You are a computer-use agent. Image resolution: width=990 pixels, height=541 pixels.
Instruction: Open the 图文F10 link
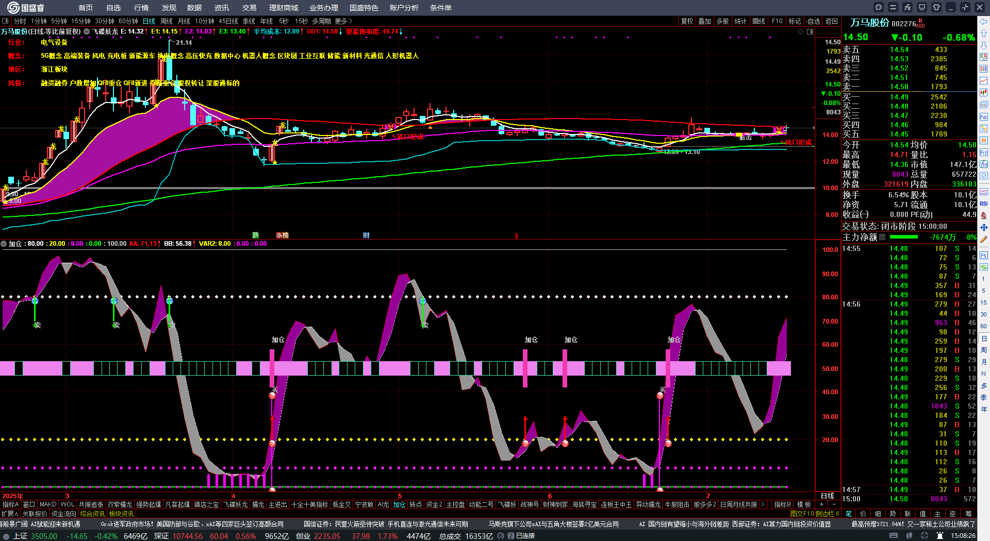point(802,514)
